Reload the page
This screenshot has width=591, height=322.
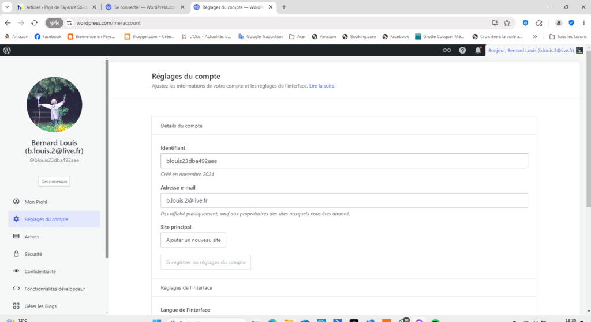pyautogui.click(x=35, y=23)
